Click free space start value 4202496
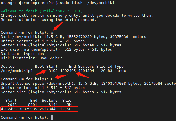Image resolution: width=176 pixels, height=121 pixels. coord(9,109)
